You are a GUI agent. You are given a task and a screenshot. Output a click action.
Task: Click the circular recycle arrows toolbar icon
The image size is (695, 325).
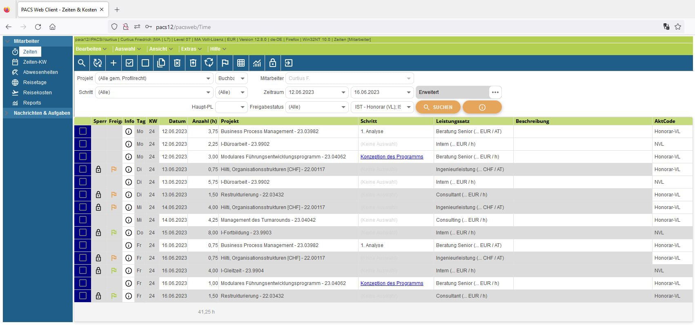[209, 63]
